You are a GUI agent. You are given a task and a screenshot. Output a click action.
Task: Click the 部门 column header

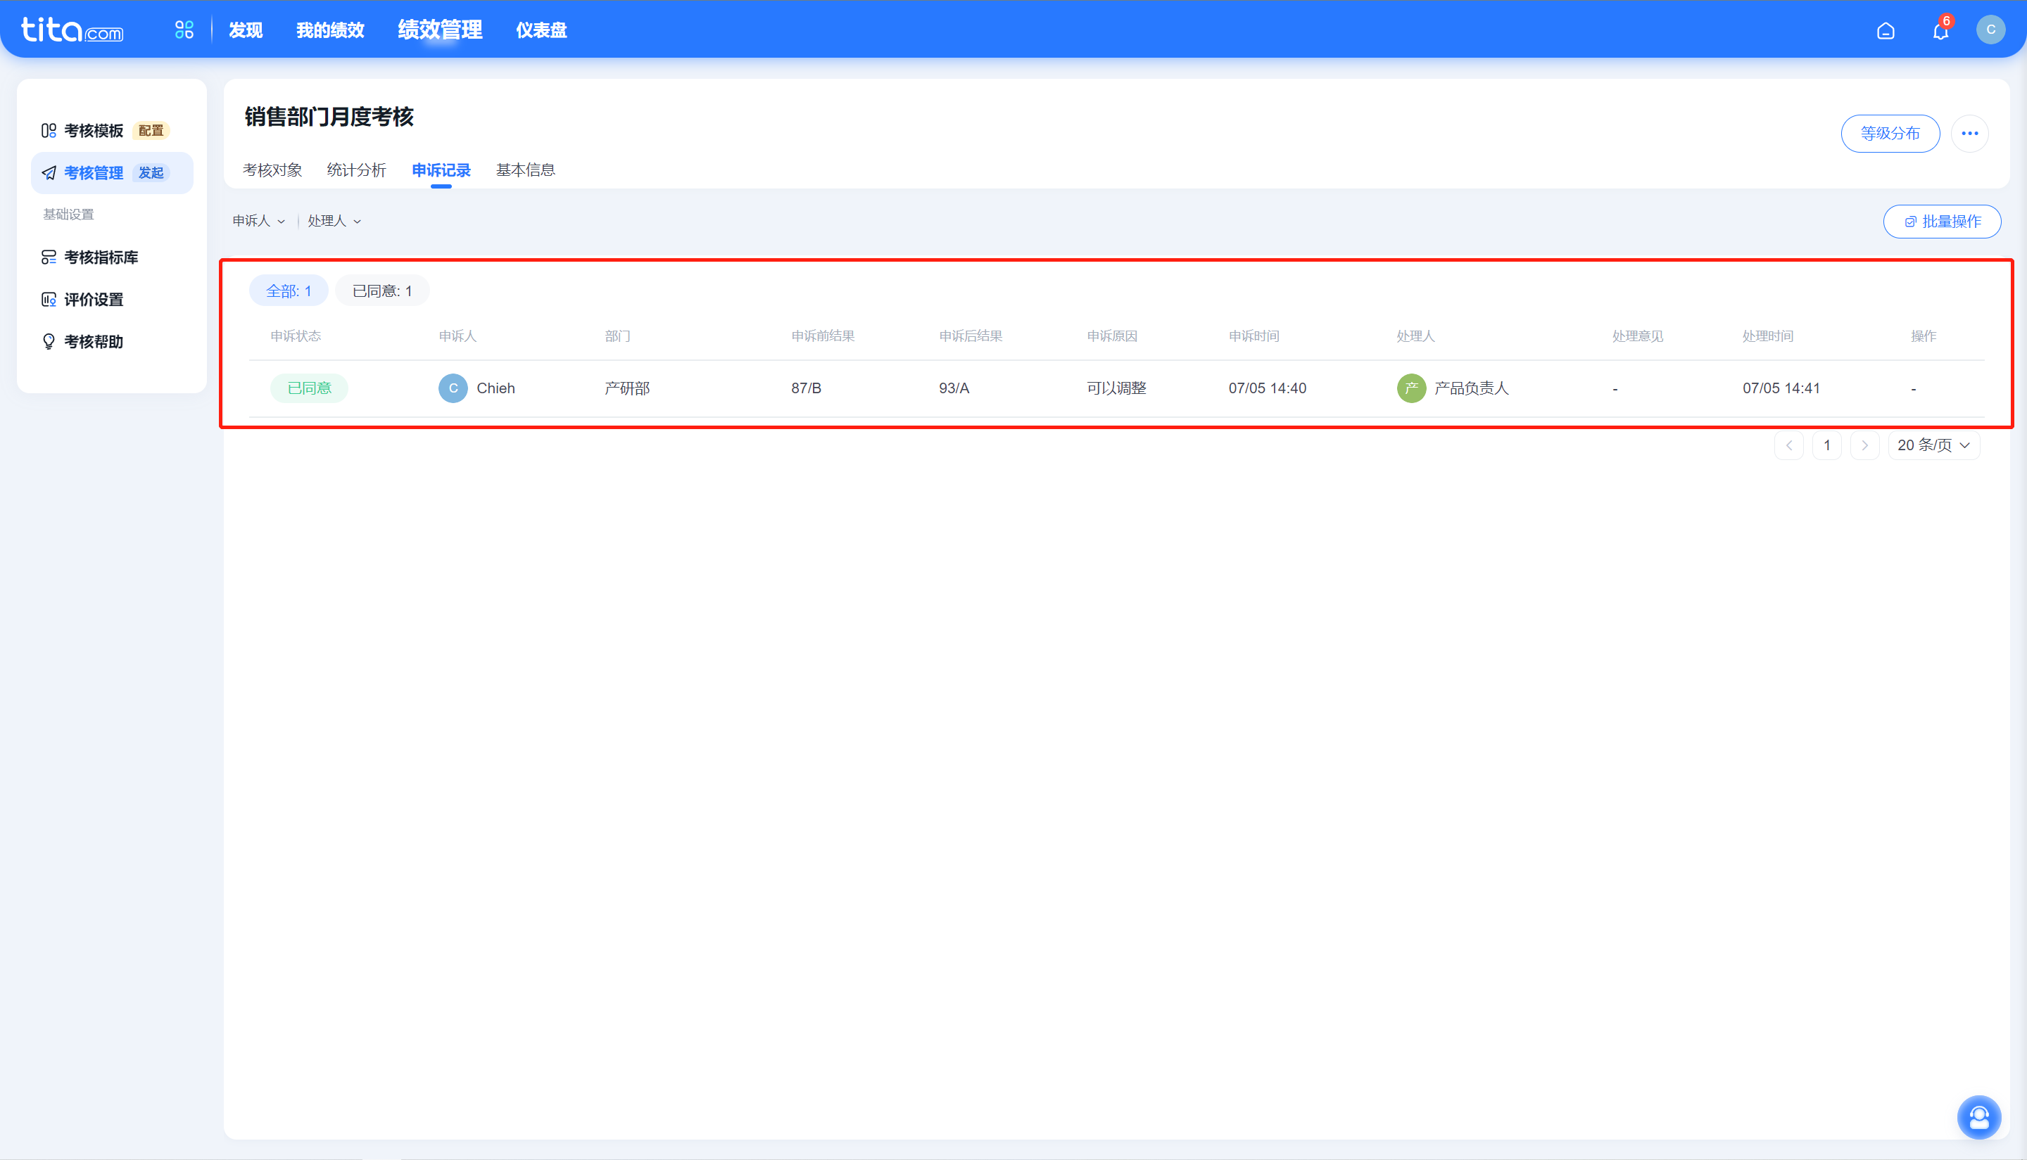tap(617, 336)
